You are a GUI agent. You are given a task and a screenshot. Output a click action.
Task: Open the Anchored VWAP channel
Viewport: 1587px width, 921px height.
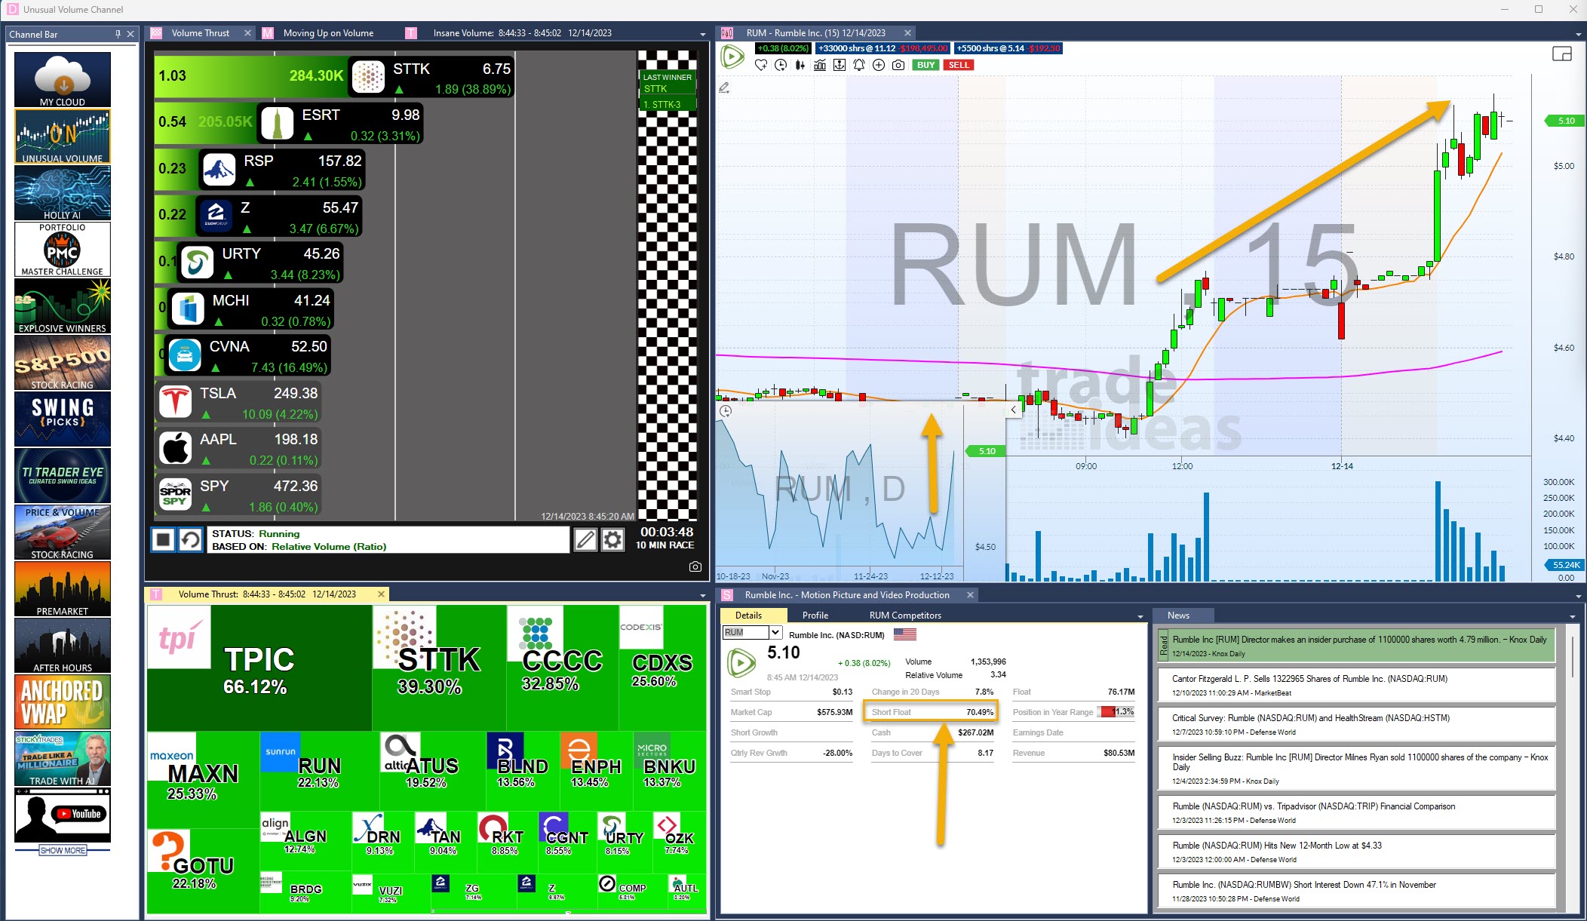click(63, 702)
